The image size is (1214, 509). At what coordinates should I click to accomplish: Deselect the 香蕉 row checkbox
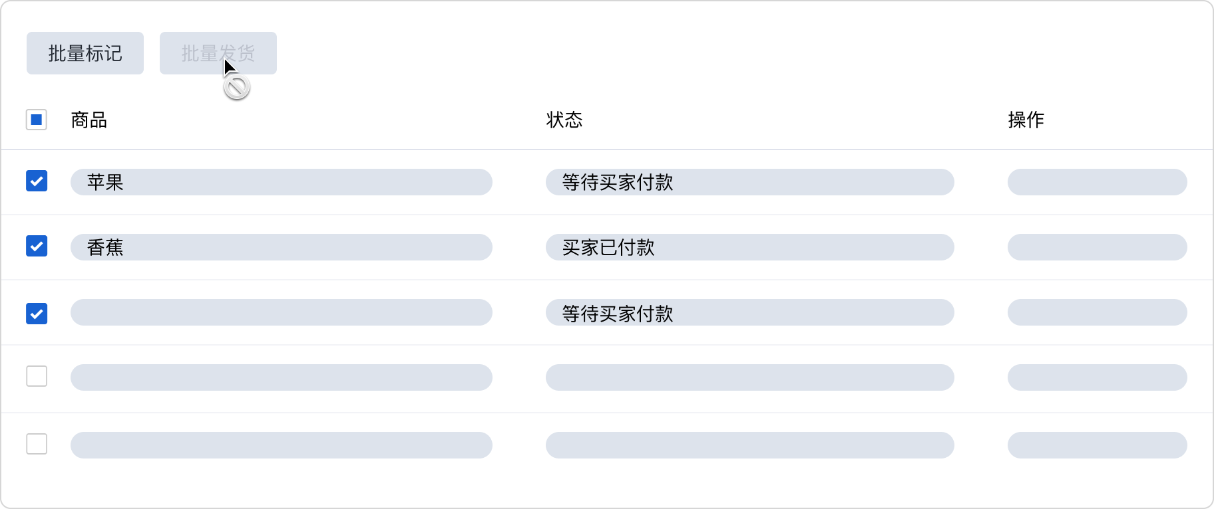click(x=37, y=246)
